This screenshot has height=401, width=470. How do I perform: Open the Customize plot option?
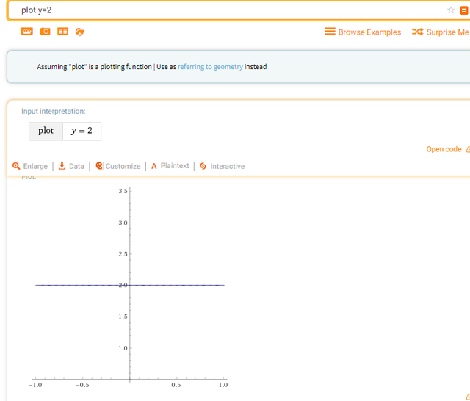click(123, 166)
